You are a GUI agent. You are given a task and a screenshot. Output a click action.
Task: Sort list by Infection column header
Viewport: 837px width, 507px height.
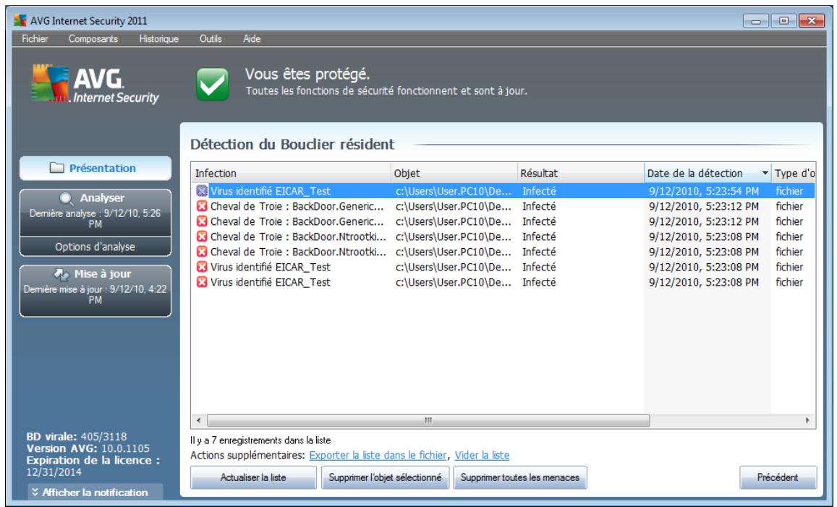[x=291, y=174]
